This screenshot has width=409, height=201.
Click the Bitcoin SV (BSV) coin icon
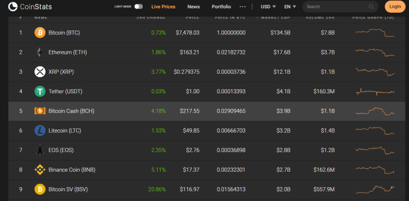(x=40, y=189)
